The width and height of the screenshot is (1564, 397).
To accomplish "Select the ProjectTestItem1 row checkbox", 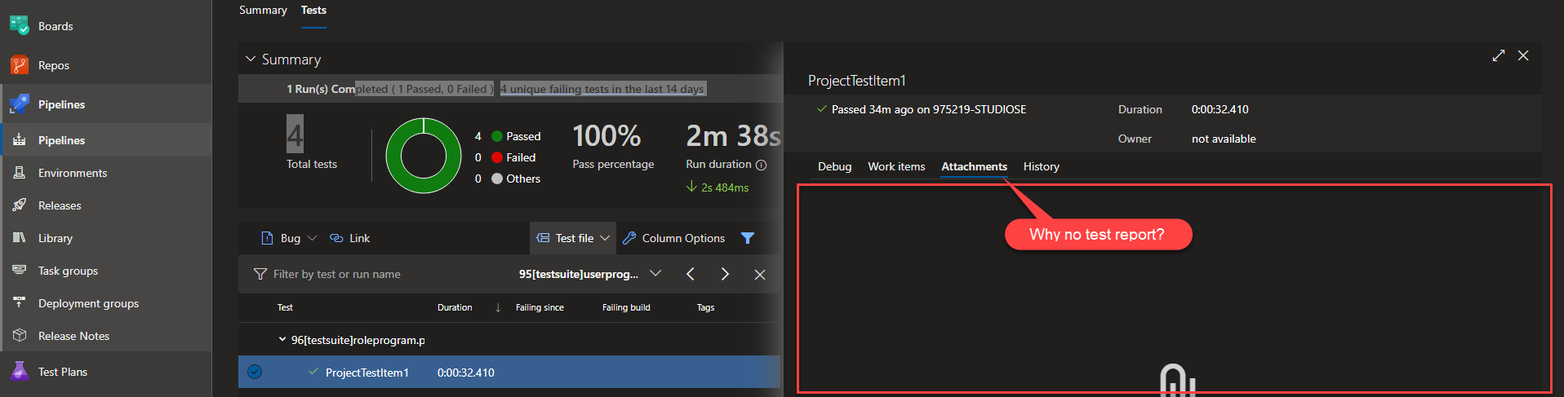I will (x=255, y=373).
